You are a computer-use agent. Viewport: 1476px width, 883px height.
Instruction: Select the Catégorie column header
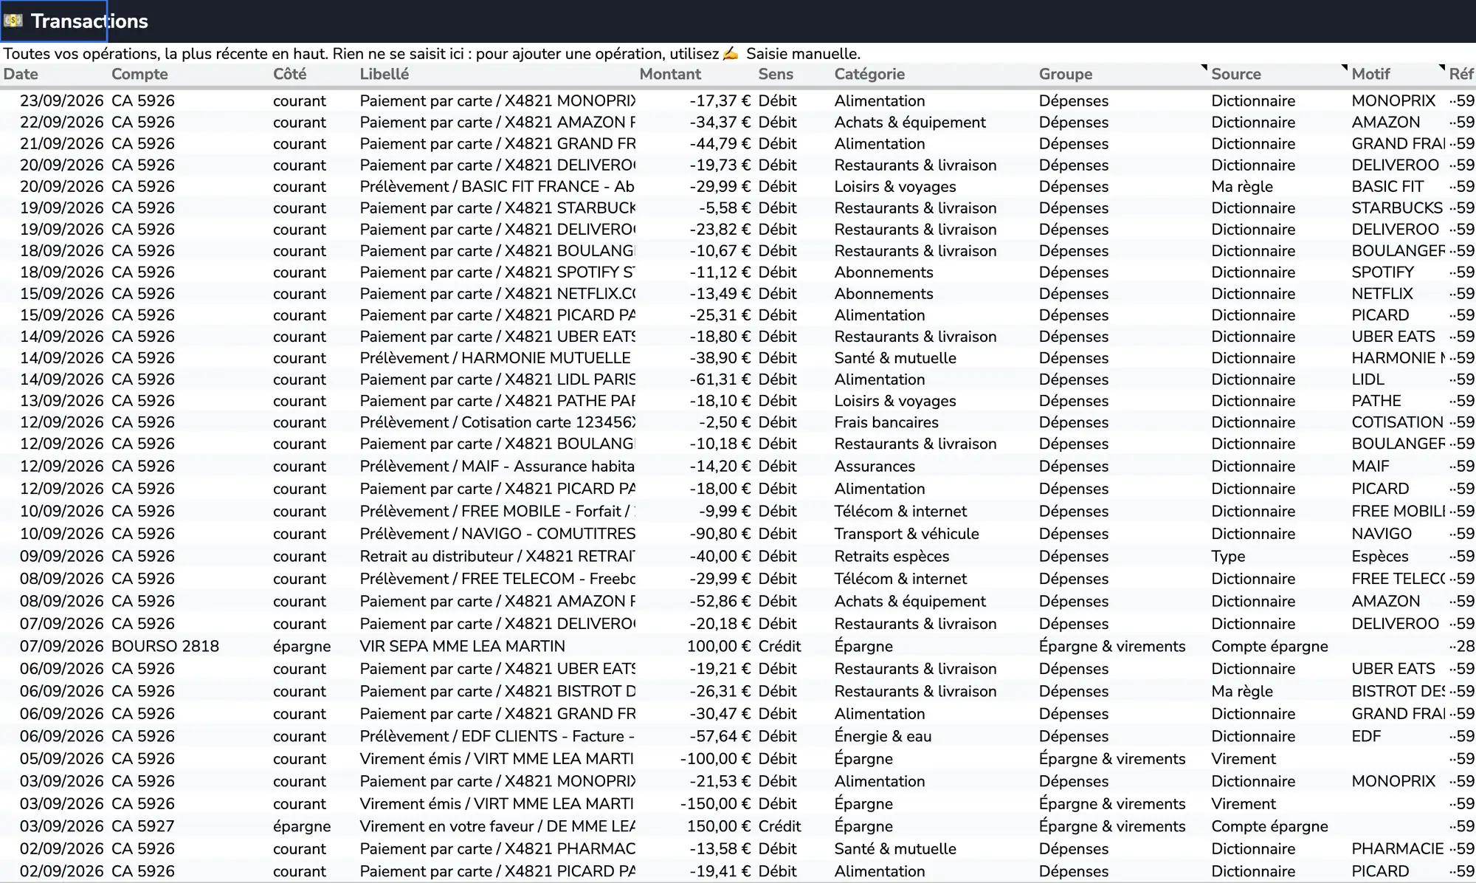(869, 74)
